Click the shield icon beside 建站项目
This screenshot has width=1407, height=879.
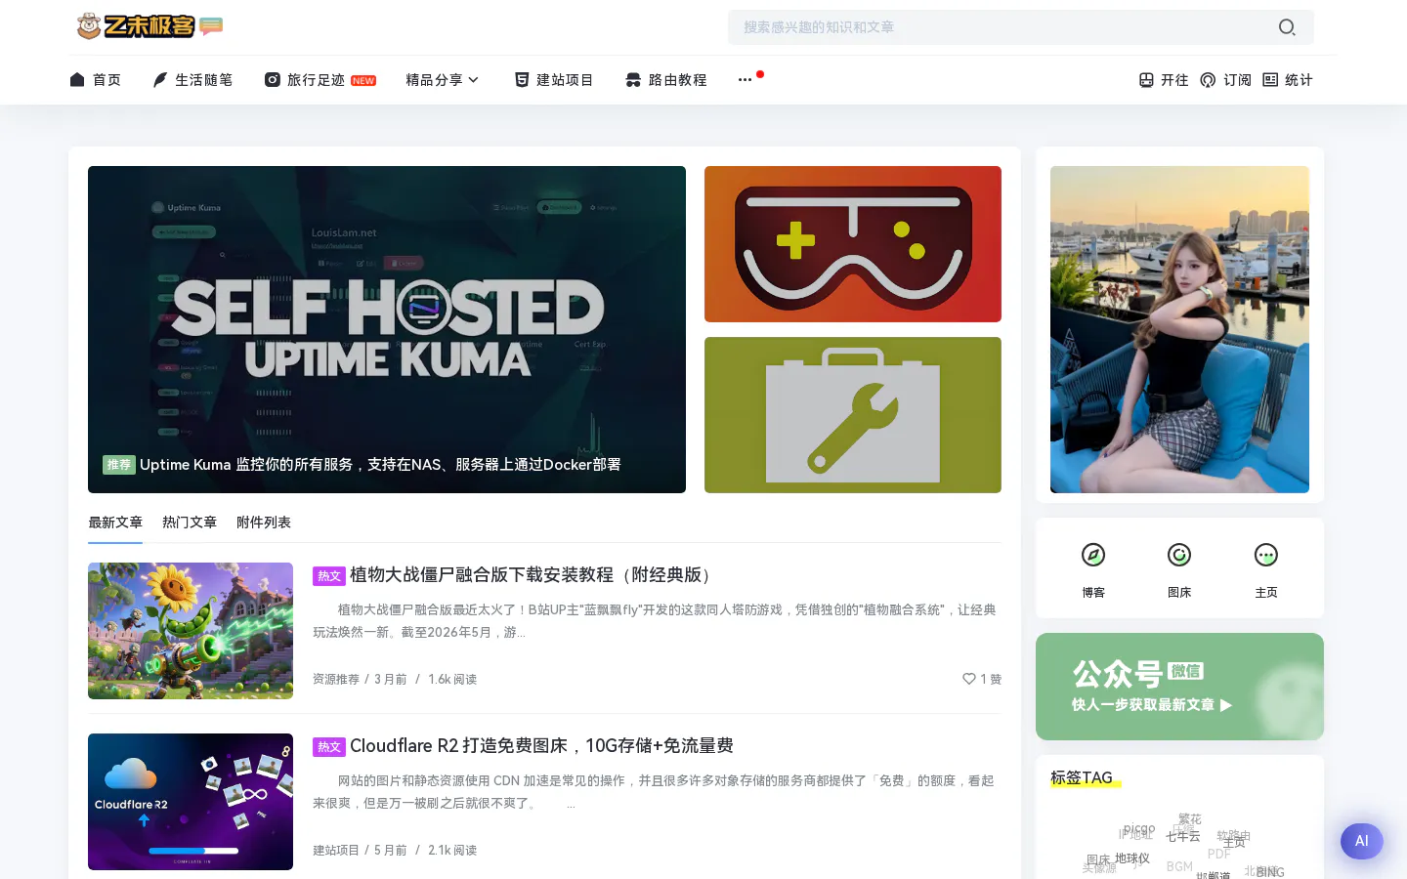522,80
